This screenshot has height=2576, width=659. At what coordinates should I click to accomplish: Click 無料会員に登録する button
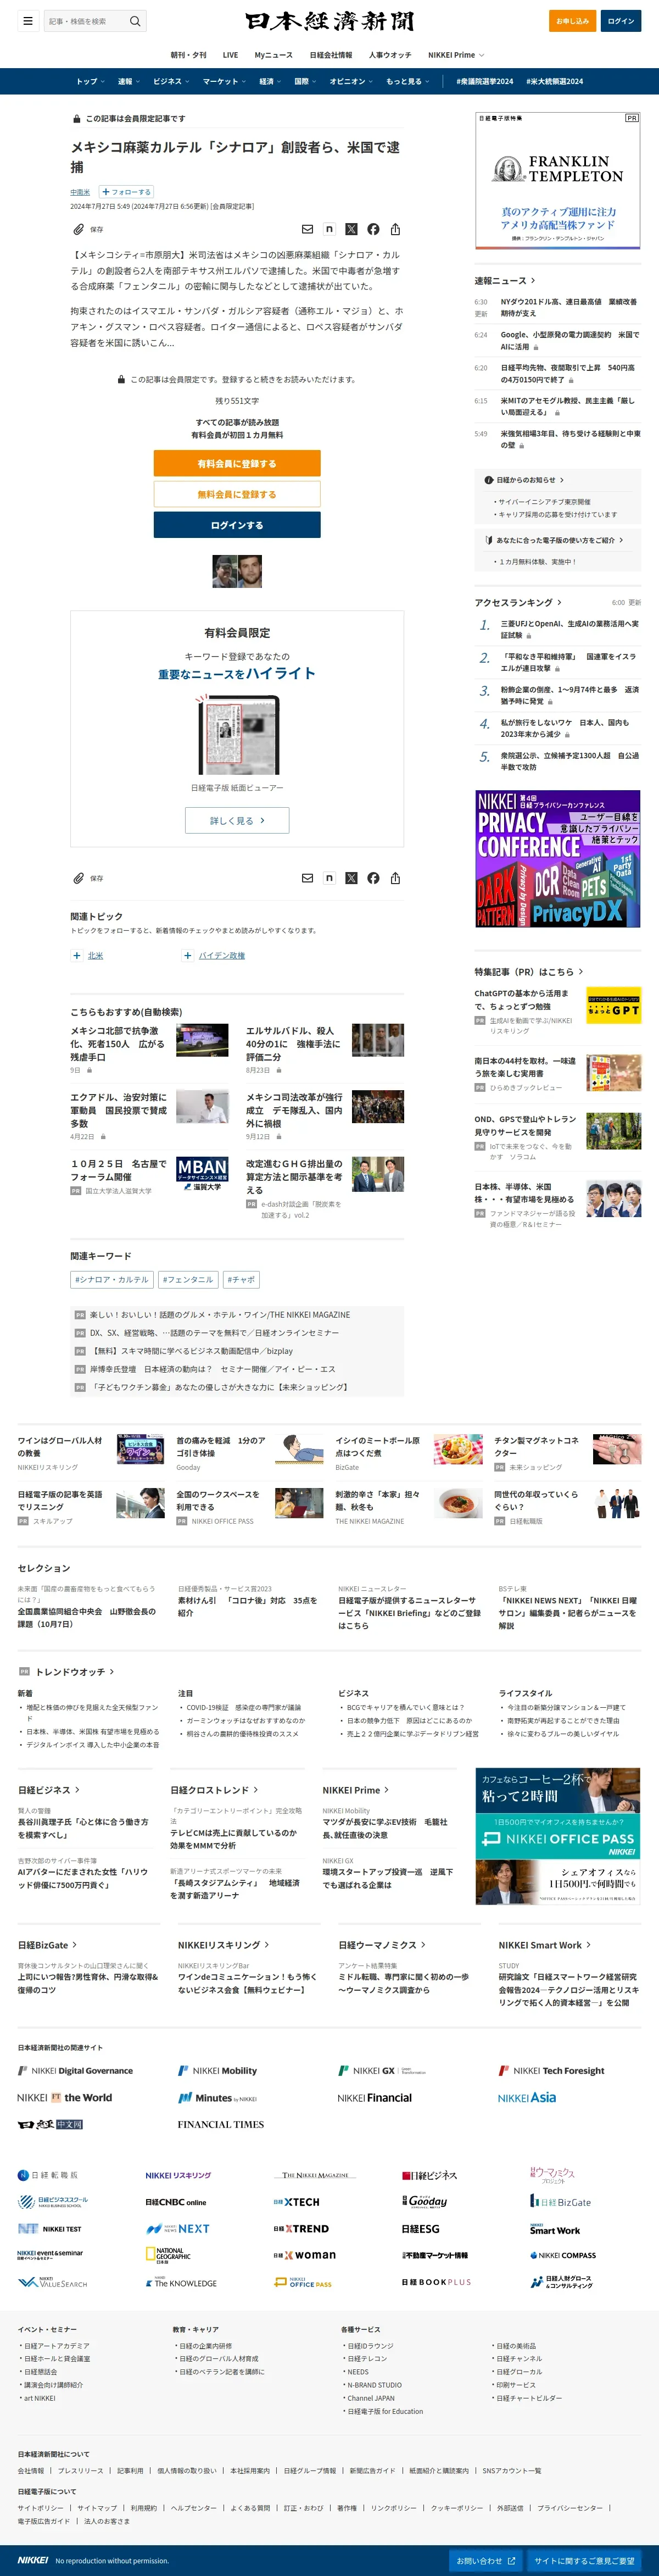(237, 494)
